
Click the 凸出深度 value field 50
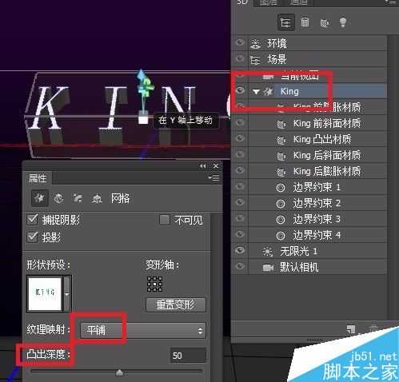(x=188, y=356)
